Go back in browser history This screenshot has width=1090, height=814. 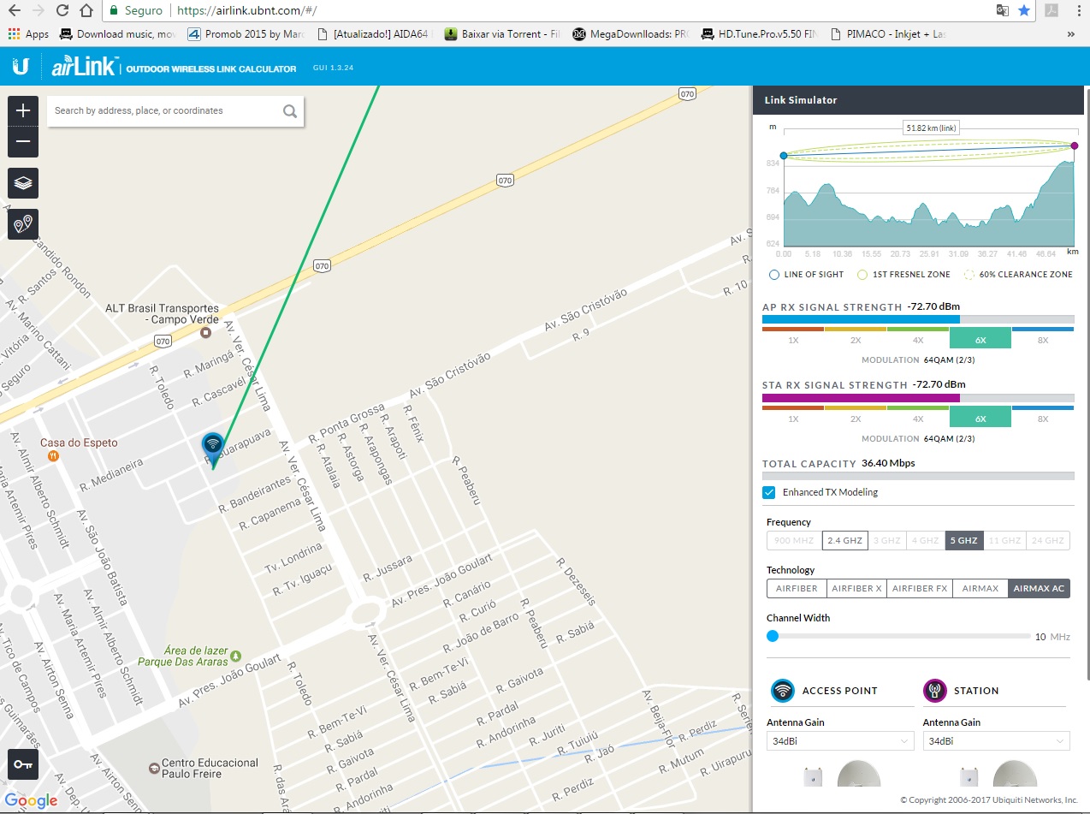(15, 11)
